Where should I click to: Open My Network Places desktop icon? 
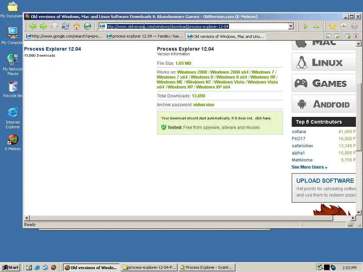point(13,65)
